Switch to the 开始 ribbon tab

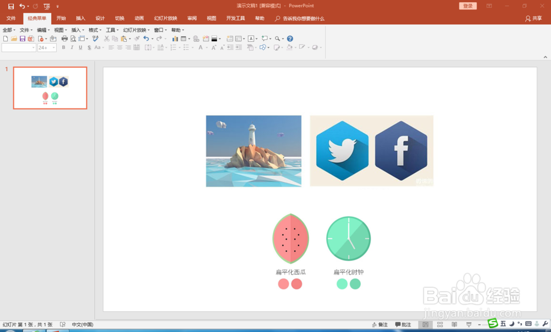61,18
